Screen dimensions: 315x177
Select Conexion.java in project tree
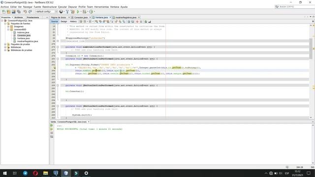click(x=24, y=35)
